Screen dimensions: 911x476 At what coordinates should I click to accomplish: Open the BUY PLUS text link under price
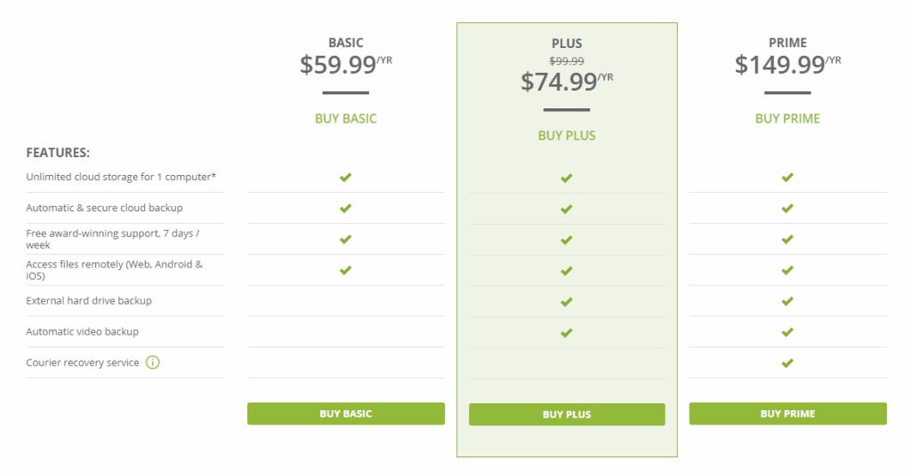(567, 135)
